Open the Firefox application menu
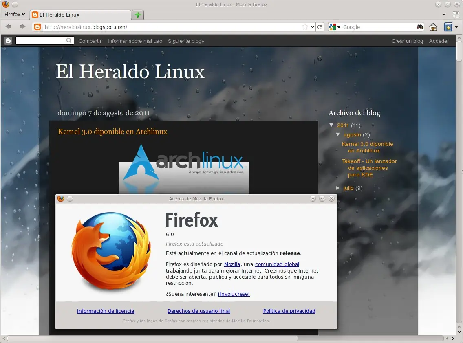463x343 pixels. tap(15, 15)
